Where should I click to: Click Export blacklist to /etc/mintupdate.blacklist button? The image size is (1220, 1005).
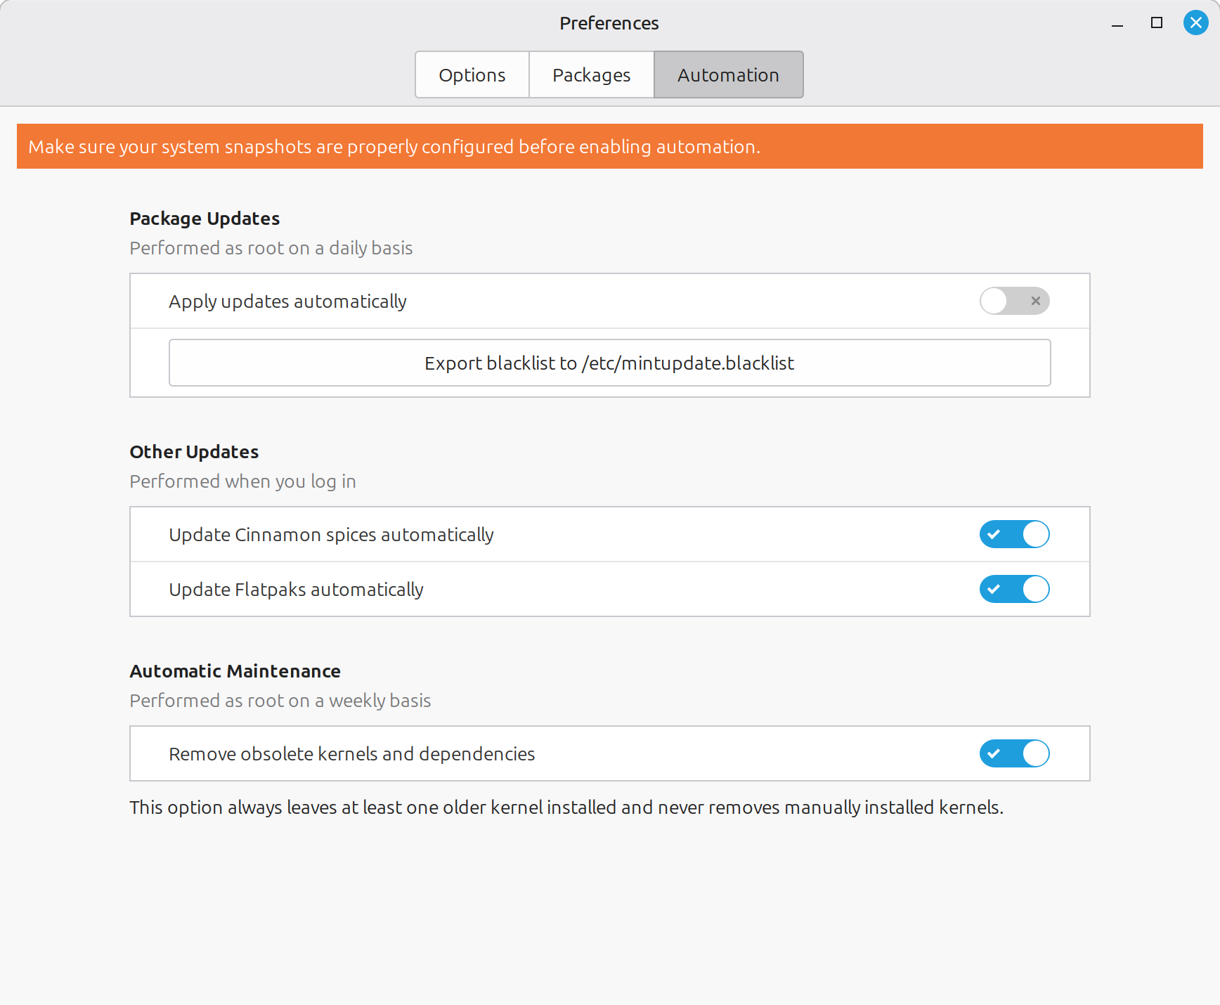coord(610,363)
